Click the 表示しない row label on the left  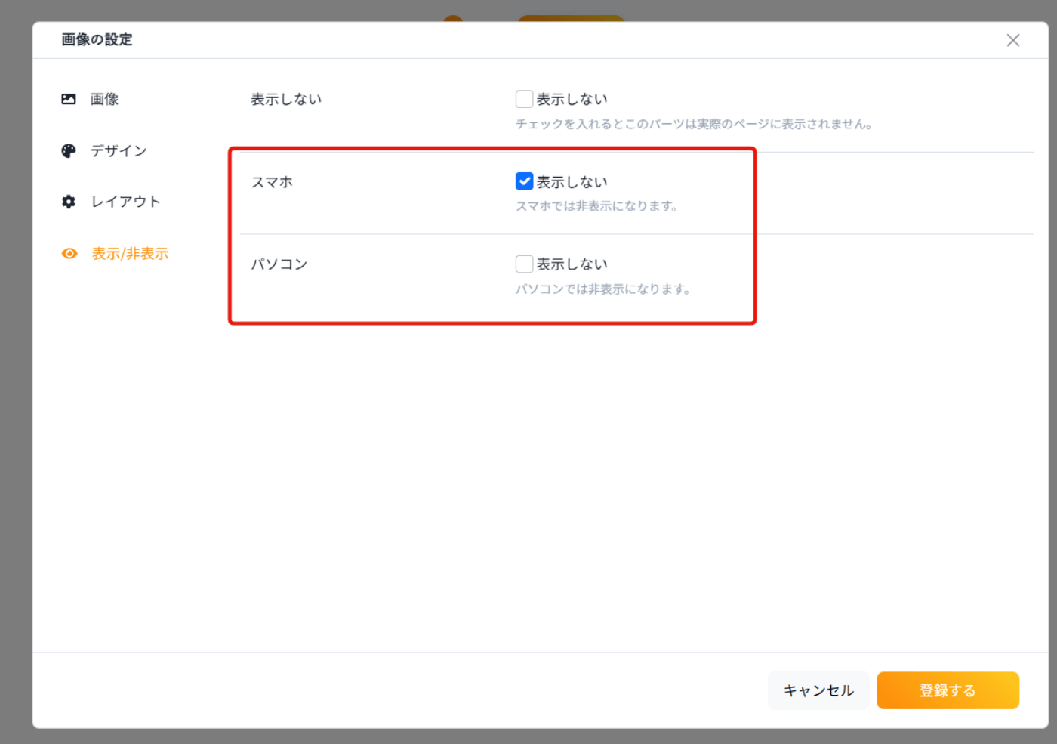pyautogui.click(x=286, y=99)
